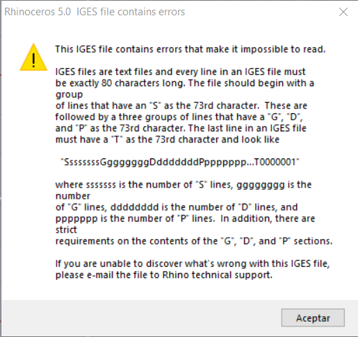The height and width of the screenshot is (337, 358).
Task: Click the standalone word "number"
Action: coord(73,196)
